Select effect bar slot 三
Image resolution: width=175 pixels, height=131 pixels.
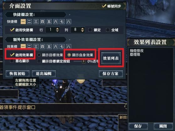tap(36, 46)
